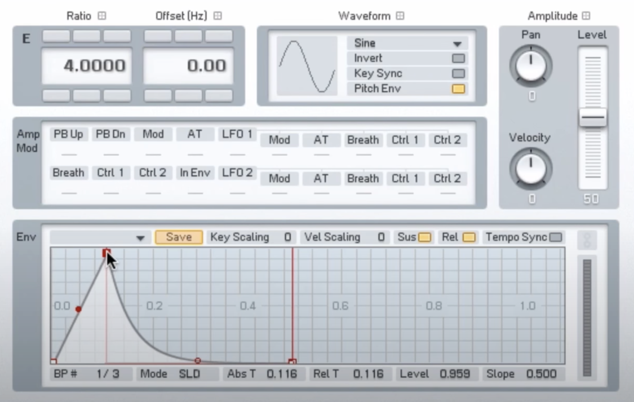Viewport: 634px width, 402px height.
Task: Click the Save envelope button
Action: pos(178,237)
